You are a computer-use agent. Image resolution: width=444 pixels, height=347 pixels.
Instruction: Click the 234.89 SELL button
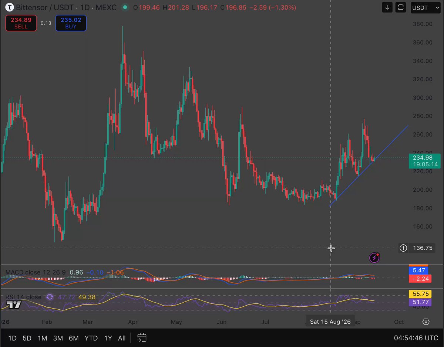(21, 23)
